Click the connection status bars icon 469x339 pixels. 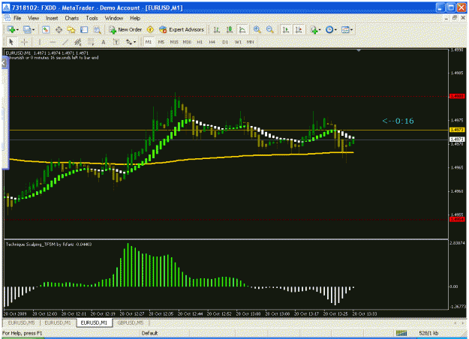(x=401, y=333)
